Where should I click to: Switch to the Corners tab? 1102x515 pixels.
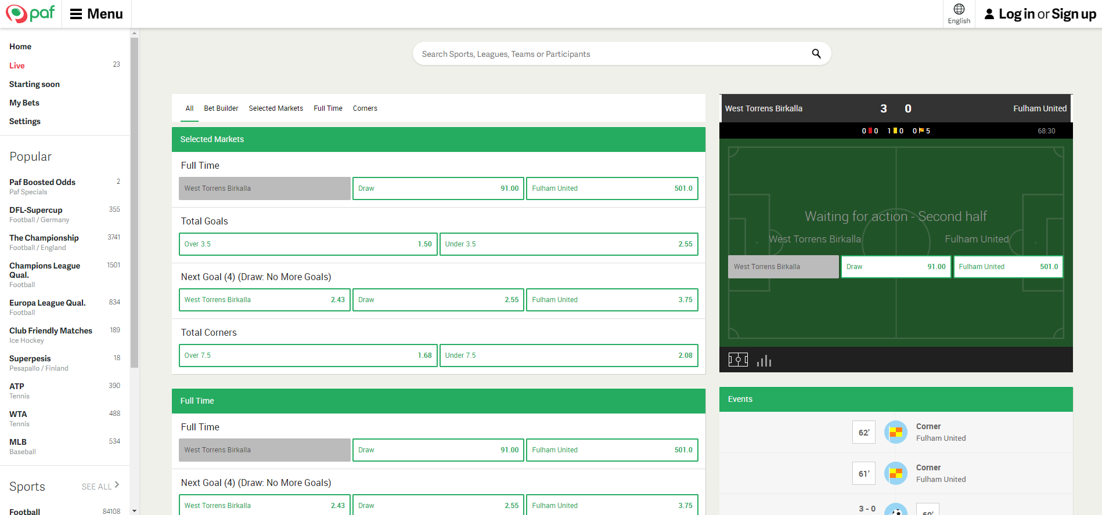[x=365, y=108]
